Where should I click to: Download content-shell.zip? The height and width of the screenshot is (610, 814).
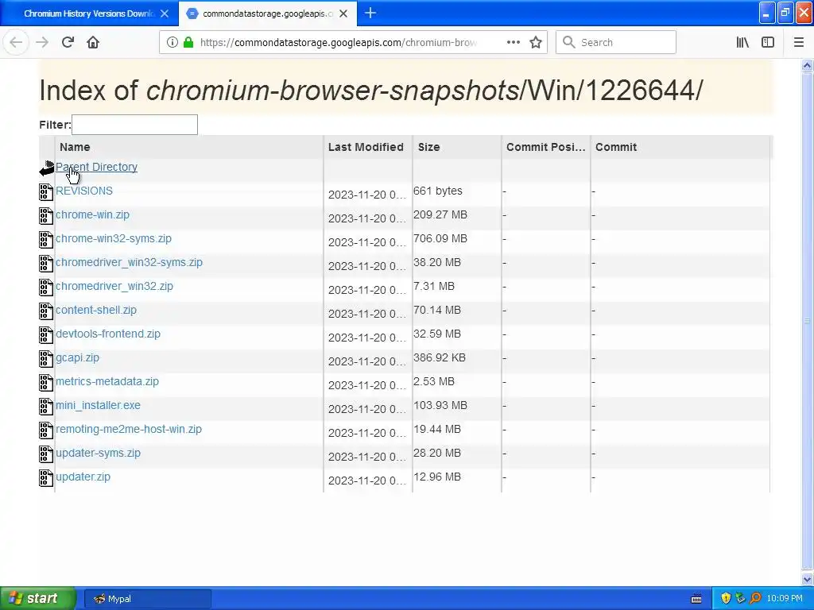pyautogui.click(x=96, y=311)
